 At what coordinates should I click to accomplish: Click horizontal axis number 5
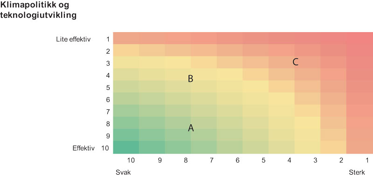coord(263,160)
